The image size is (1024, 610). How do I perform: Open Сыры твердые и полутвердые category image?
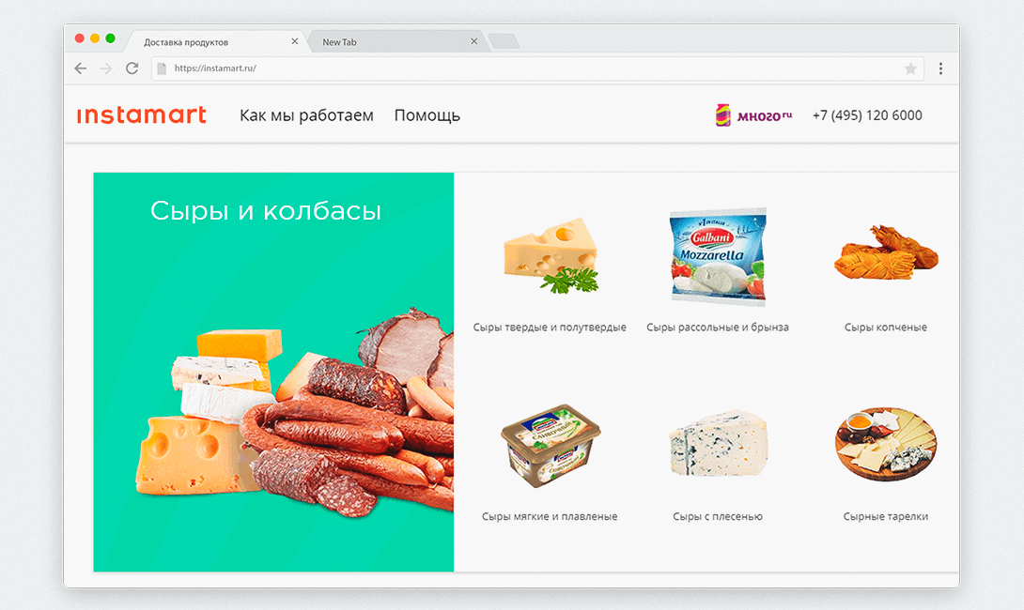551,255
